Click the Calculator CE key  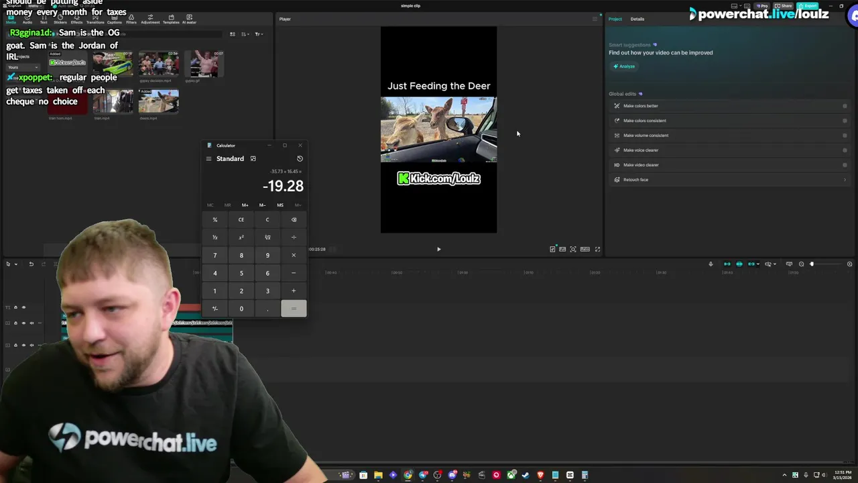(241, 219)
